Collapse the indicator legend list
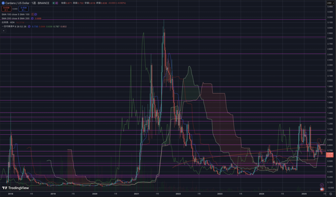Screen dimensions: 336x197 [4, 30]
